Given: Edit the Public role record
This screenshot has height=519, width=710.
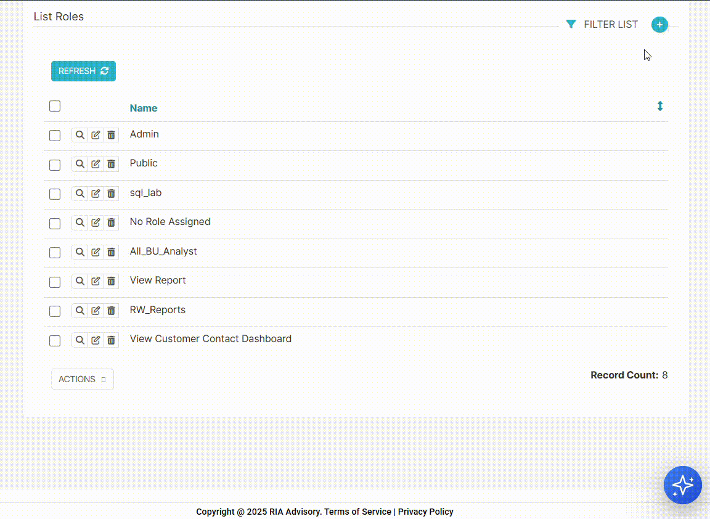Looking at the screenshot, I should point(96,164).
